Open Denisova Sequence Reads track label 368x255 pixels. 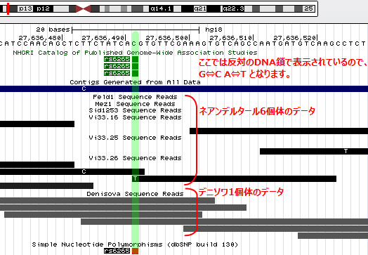(x=135, y=194)
